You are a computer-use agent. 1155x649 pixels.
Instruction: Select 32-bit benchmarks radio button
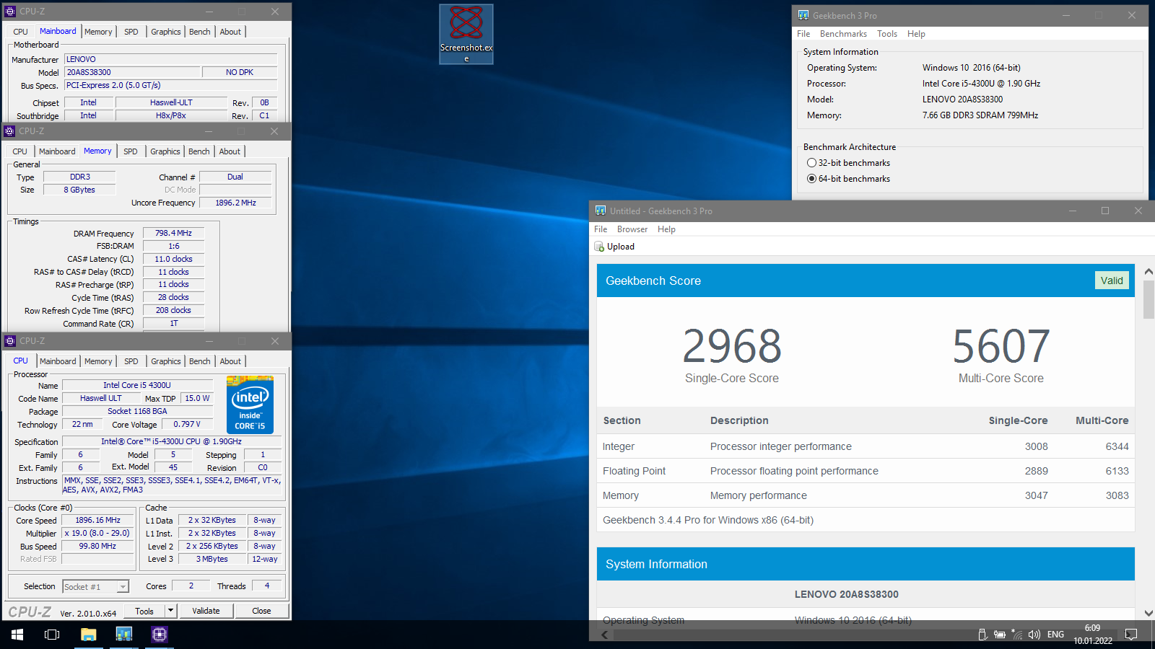pyautogui.click(x=812, y=163)
